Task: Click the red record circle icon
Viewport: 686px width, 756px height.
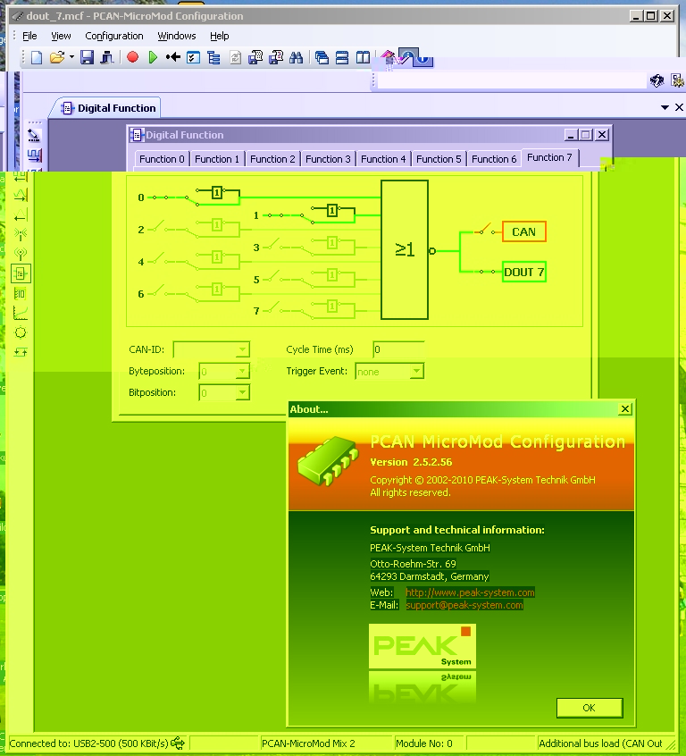Action: coord(132,57)
